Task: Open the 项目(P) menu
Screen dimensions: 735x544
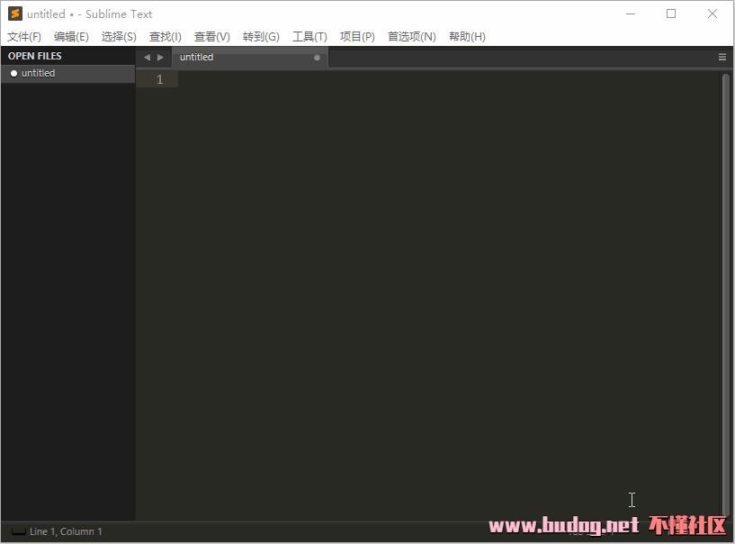Action: click(x=357, y=37)
